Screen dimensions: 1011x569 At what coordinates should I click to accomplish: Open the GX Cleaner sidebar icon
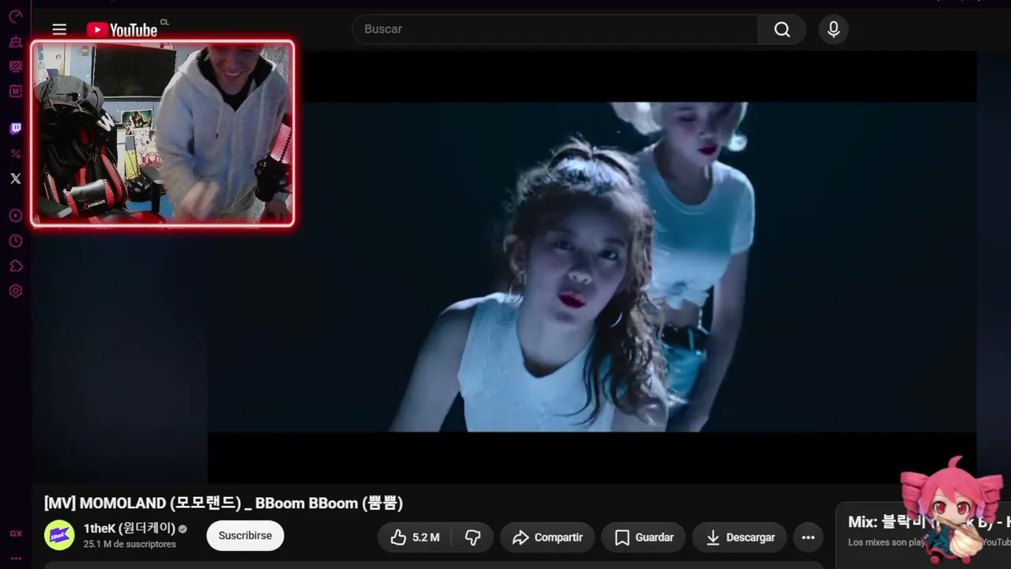click(x=15, y=41)
